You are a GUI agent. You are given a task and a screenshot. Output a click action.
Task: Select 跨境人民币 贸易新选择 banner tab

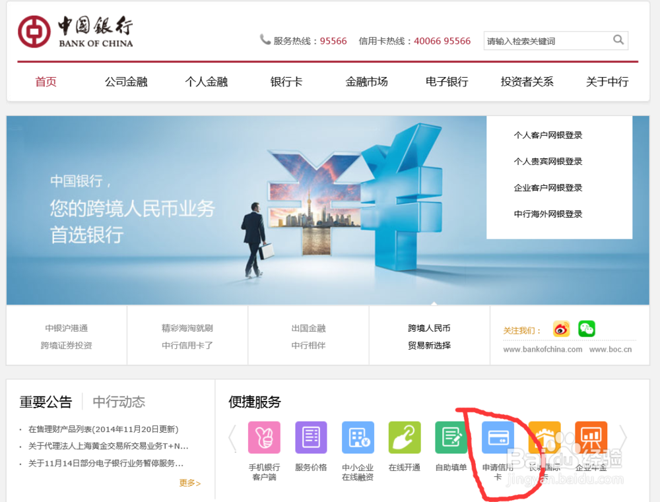coord(430,336)
